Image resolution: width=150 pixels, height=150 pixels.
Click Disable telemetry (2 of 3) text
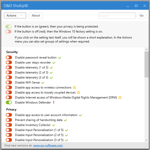coord(31,72)
